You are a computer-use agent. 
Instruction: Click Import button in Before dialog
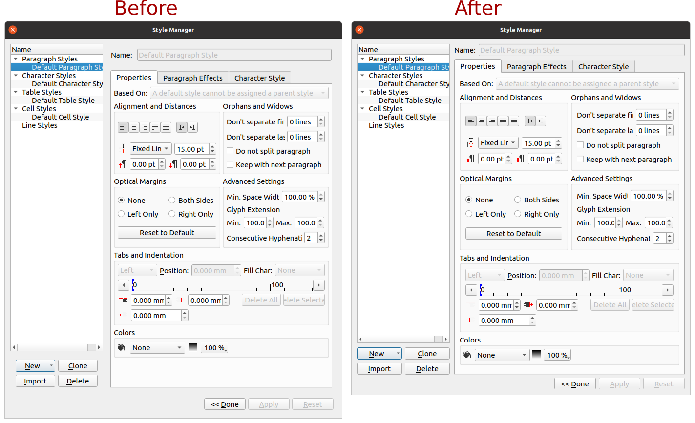click(x=35, y=381)
